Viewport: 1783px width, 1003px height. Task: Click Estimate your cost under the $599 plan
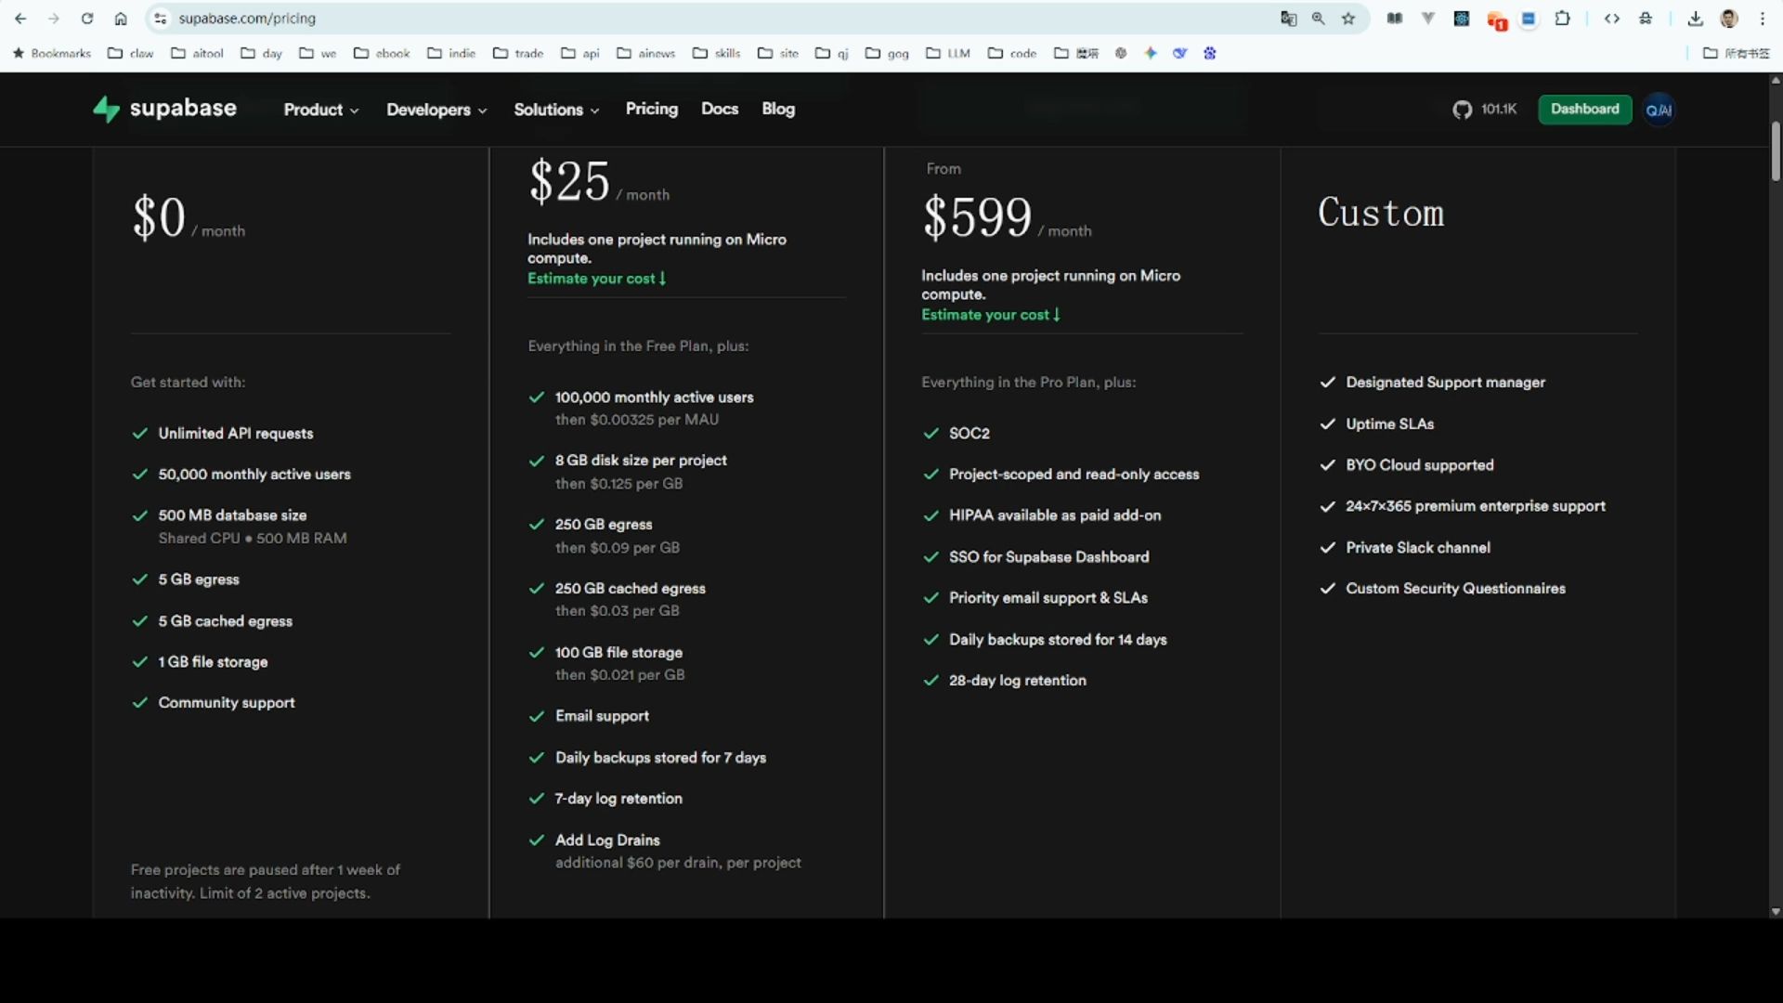[x=990, y=315]
